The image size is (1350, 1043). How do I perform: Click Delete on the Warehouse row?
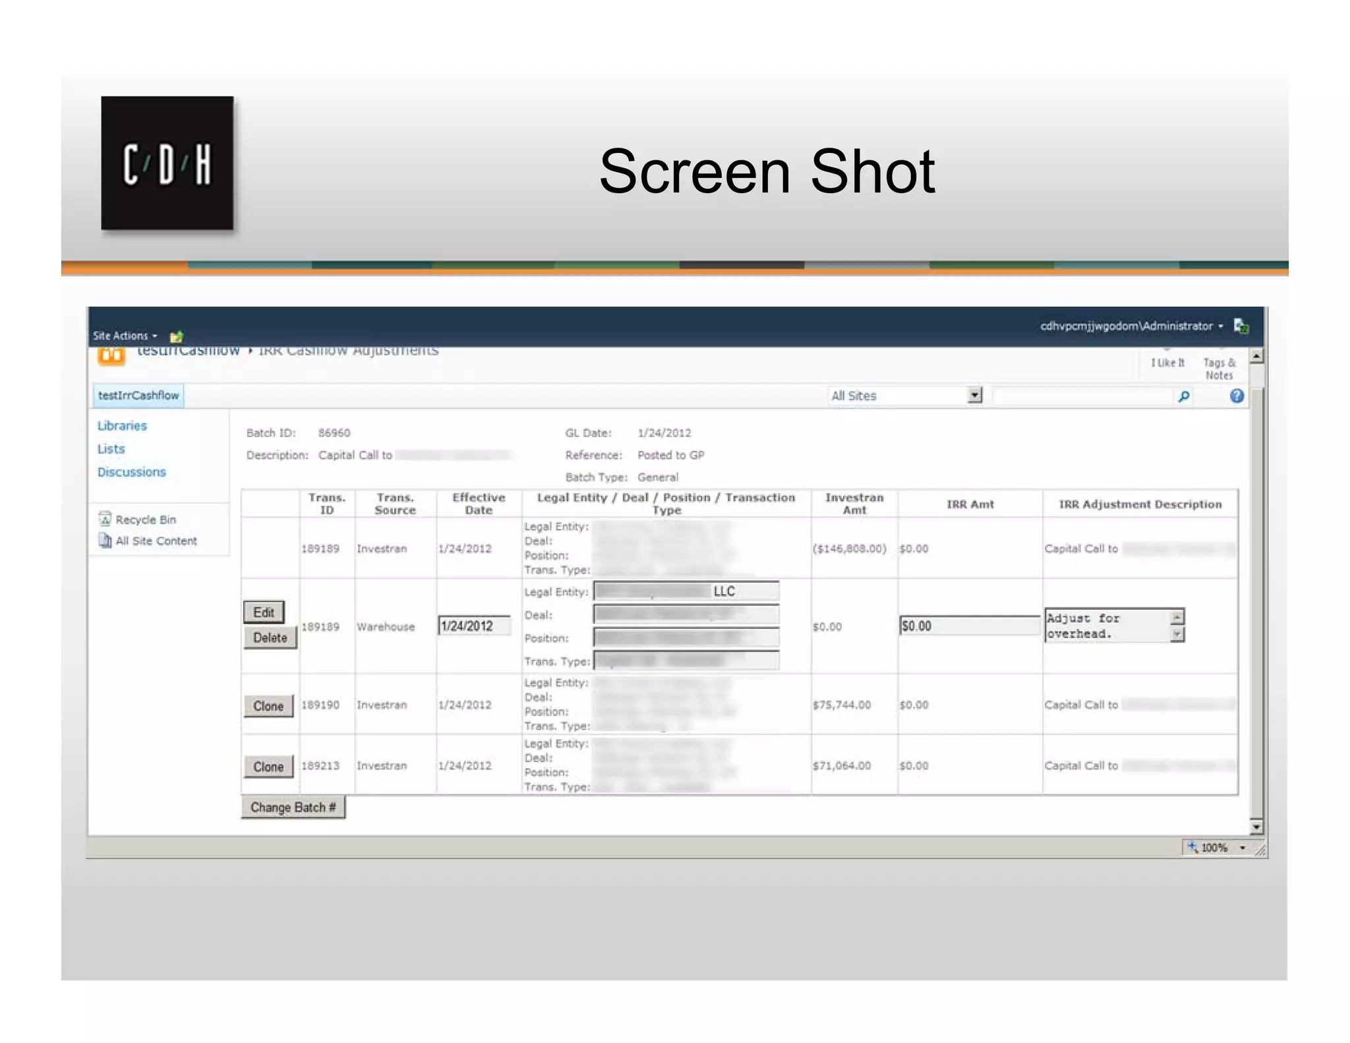(x=270, y=638)
